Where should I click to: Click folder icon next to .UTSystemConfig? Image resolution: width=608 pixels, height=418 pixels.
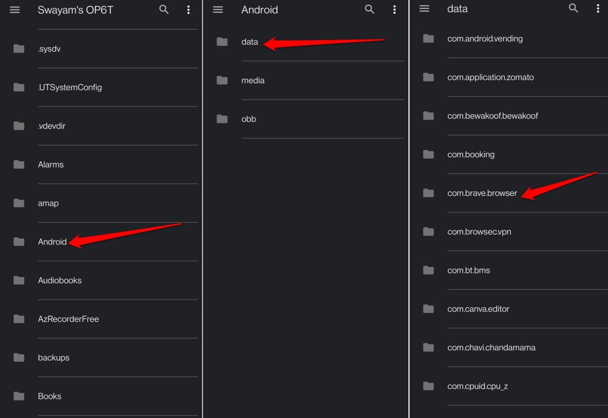point(19,87)
